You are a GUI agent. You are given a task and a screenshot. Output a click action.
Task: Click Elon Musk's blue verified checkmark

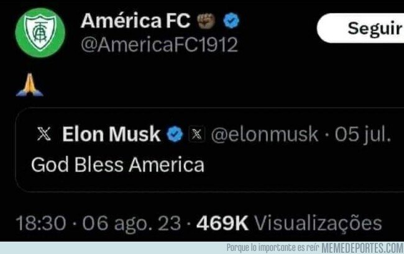coord(175,134)
